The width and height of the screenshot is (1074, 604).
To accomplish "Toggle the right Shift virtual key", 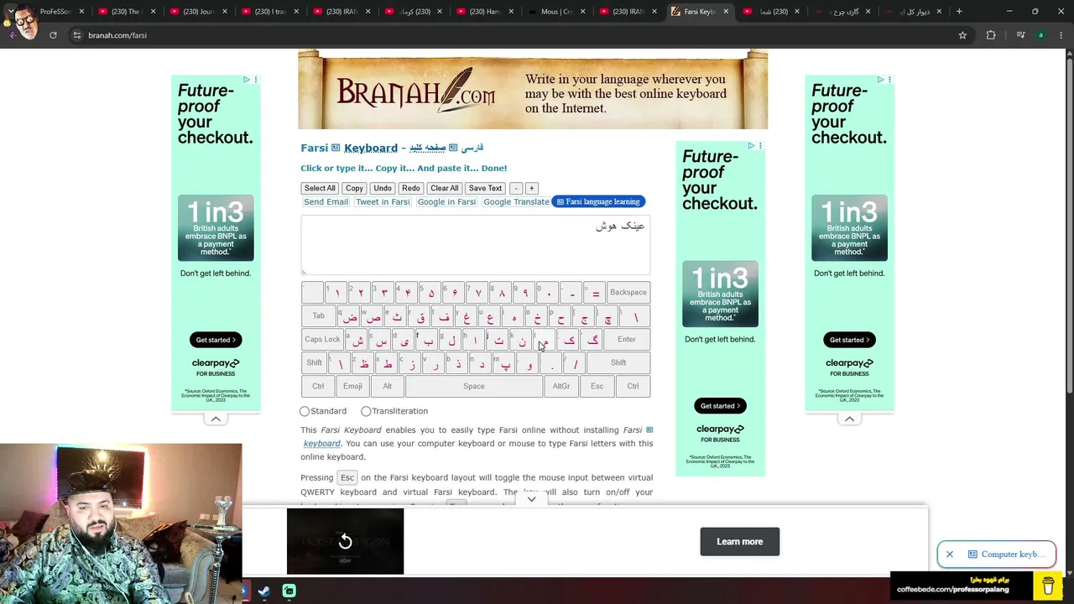I will click(618, 362).
